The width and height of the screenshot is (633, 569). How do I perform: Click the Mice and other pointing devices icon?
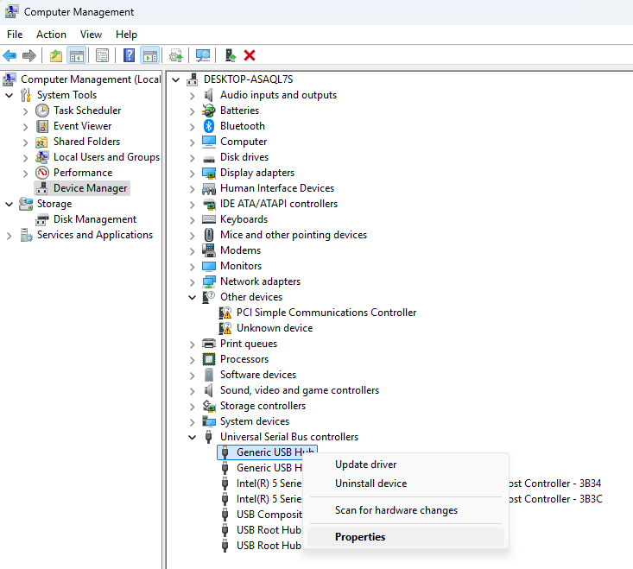click(x=209, y=235)
